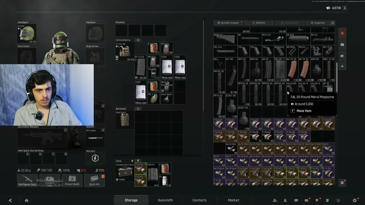The width and height of the screenshot is (365, 205).
Task: Open the mail inbox
Action: point(306,200)
